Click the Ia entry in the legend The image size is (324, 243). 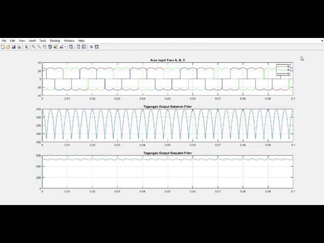pyautogui.click(x=289, y=66)
